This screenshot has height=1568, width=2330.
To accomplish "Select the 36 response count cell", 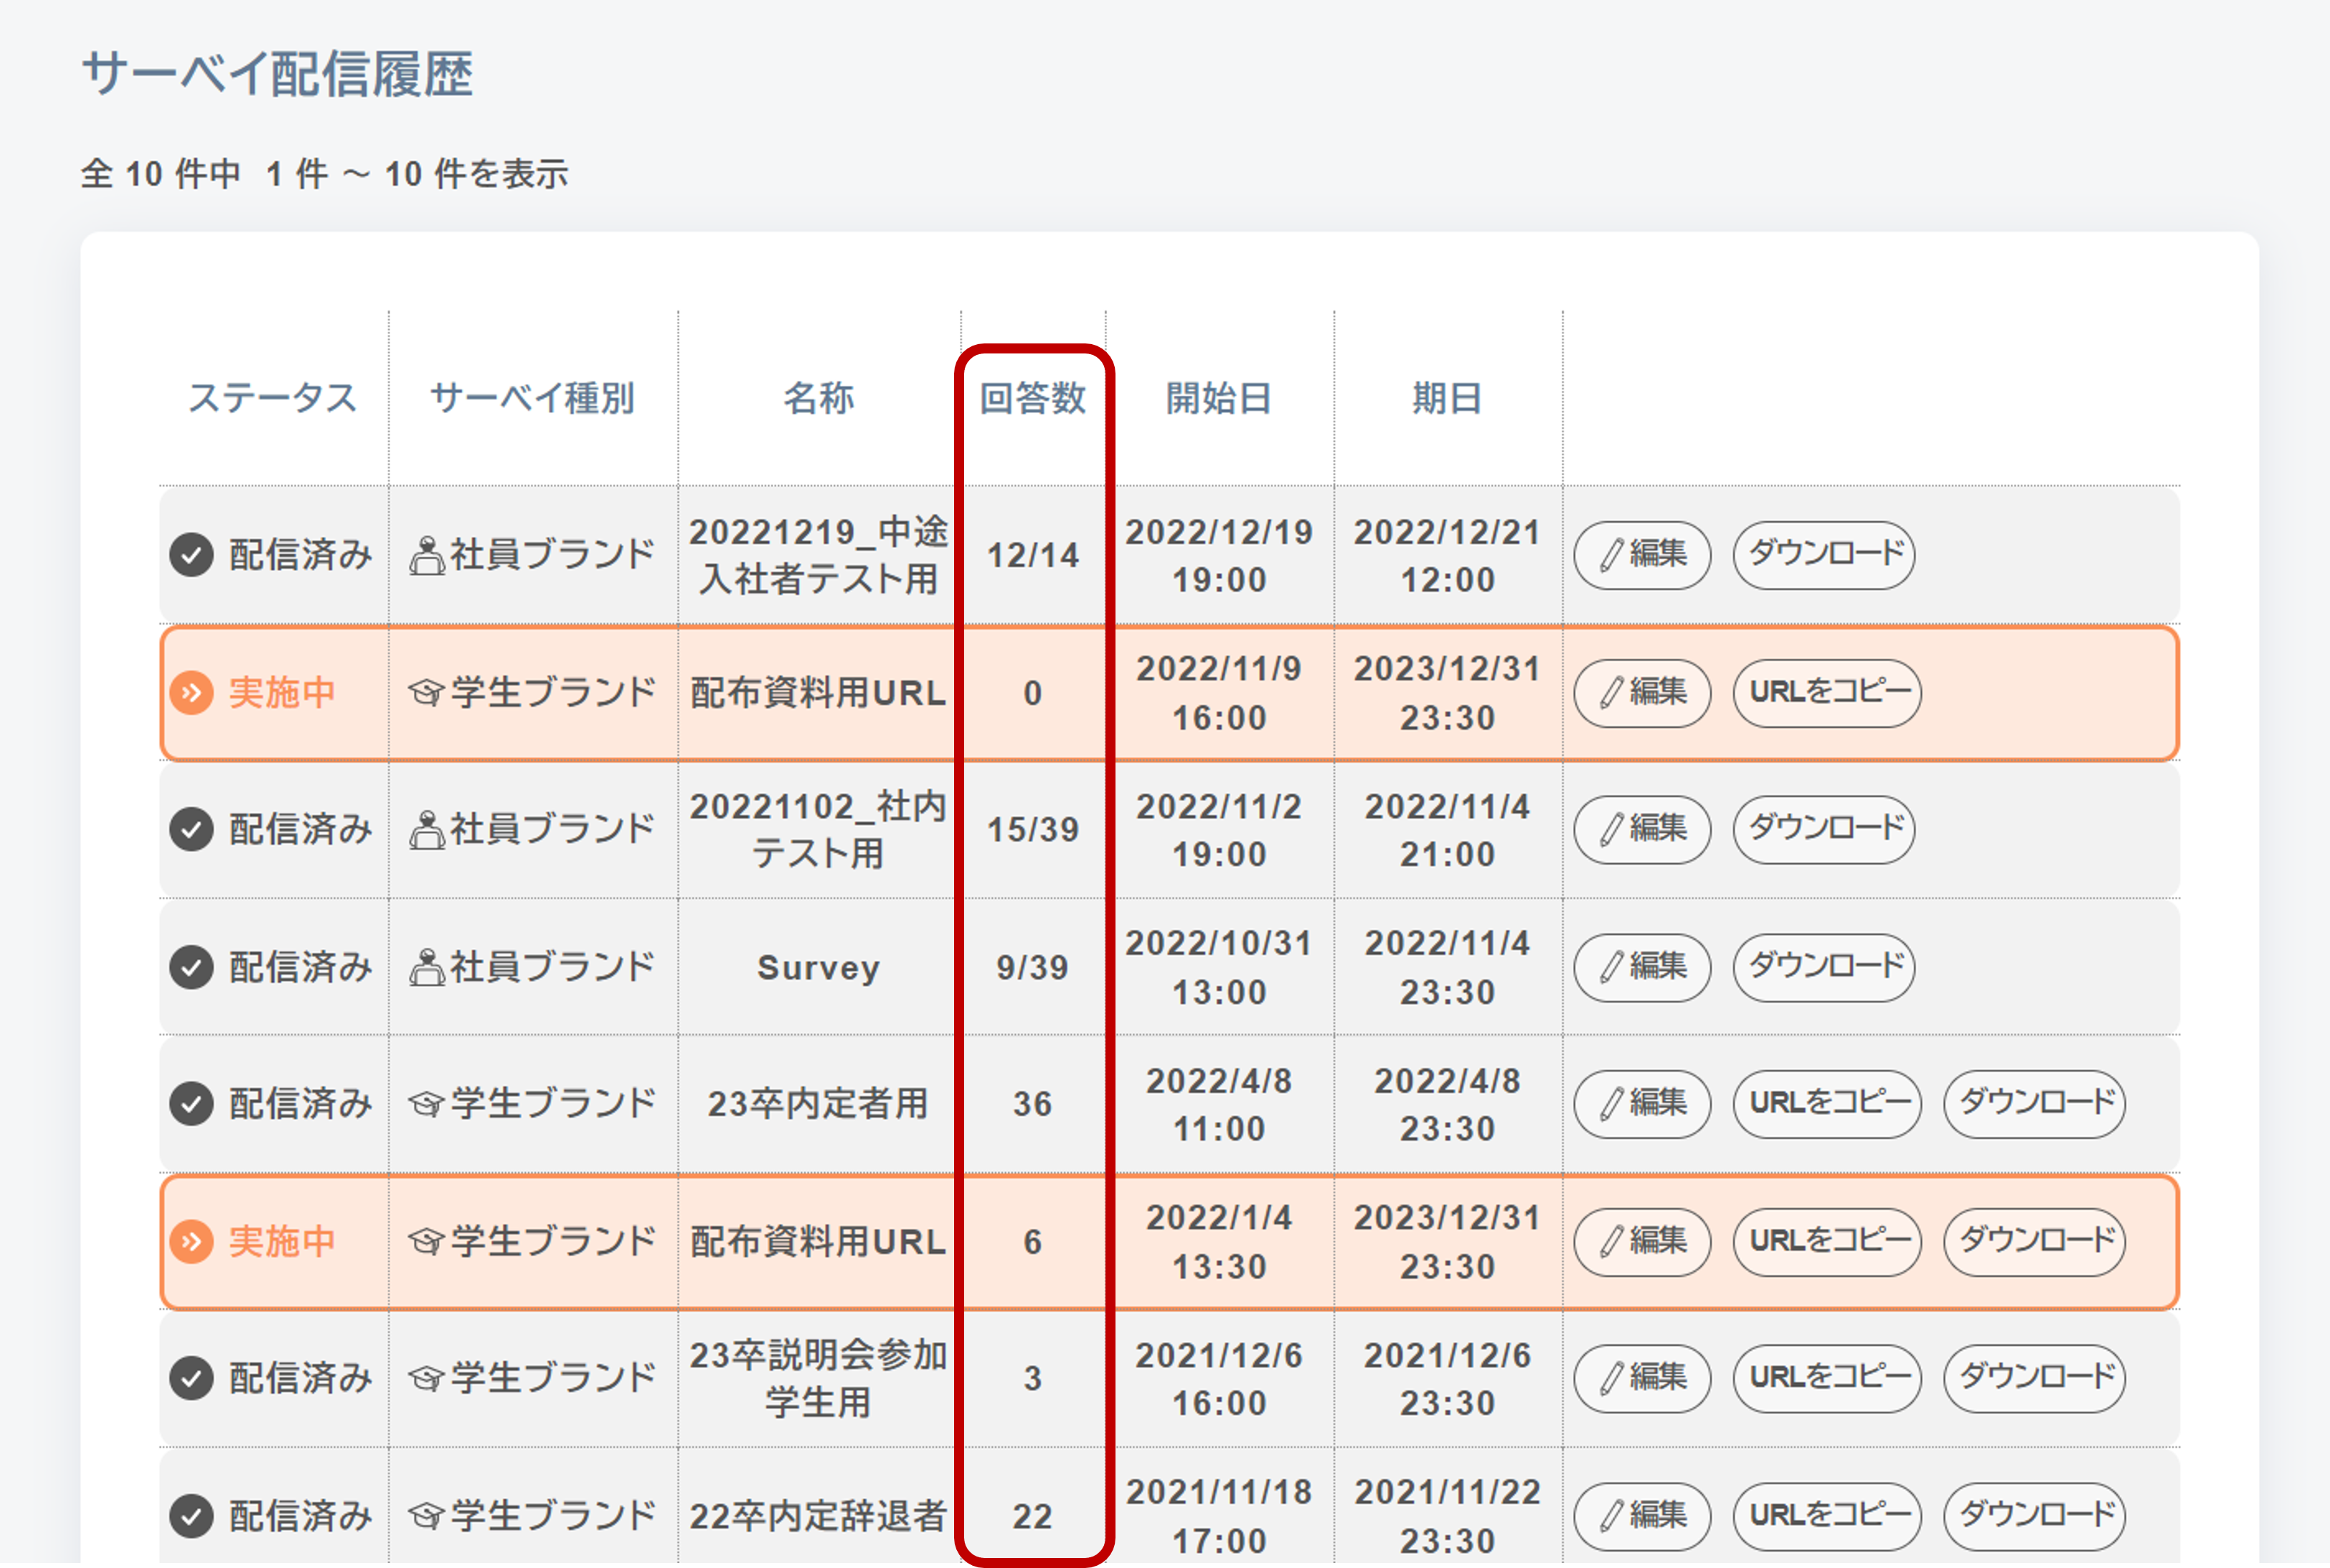I will (x=1032, y=1104).
